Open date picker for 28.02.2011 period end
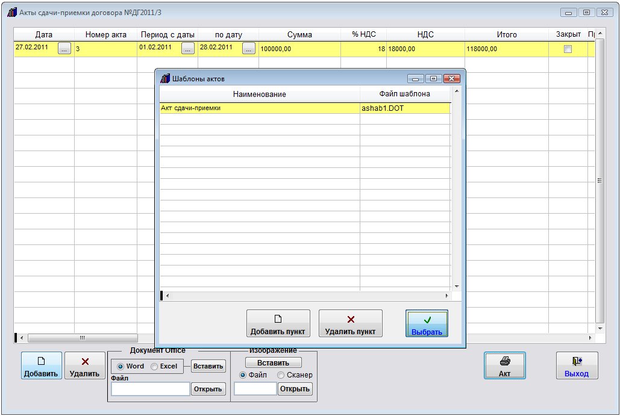The height and width of the screenshot is (416, 620). tap(249, 49)
